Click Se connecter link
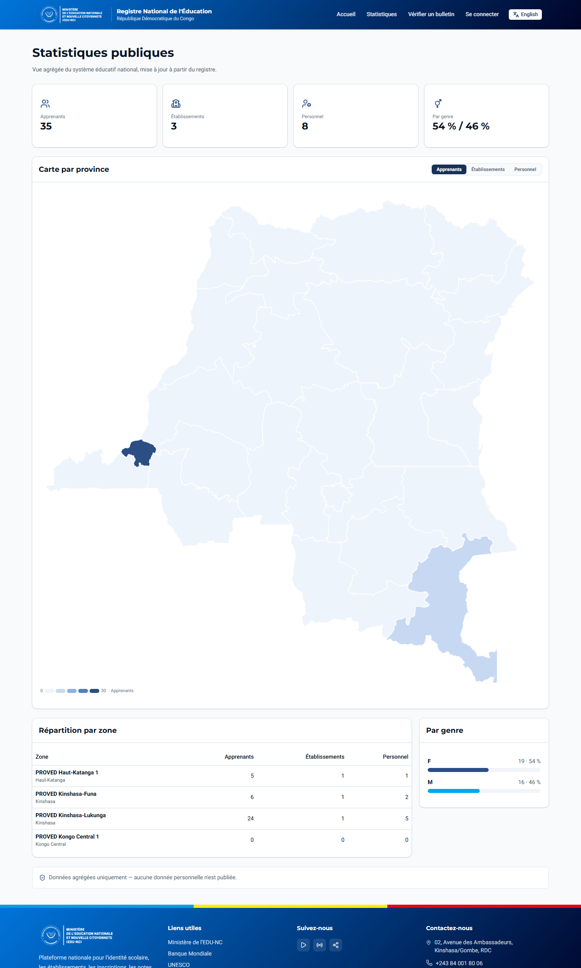The image size is (581, 968). [482, 15]
